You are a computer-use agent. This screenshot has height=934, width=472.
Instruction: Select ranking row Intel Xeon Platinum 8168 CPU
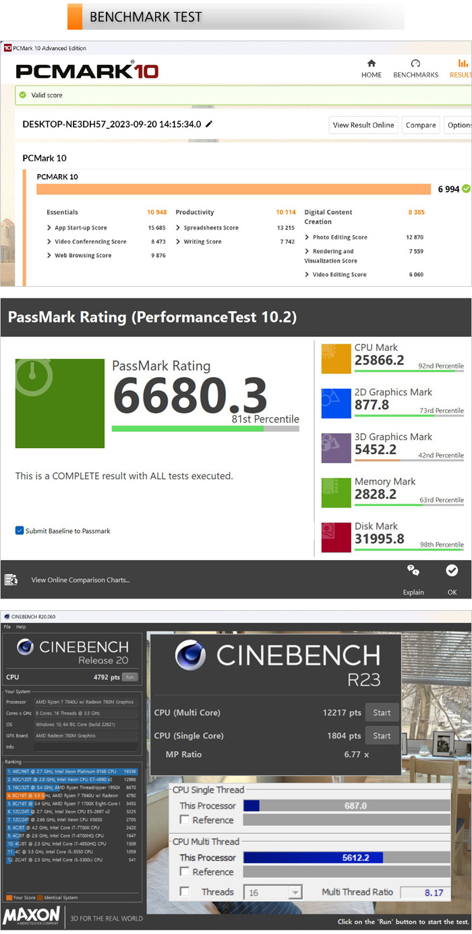pyautogui.click(x=72, y=770)
